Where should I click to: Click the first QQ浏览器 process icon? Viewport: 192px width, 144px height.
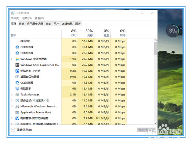(x=17, y=47)
